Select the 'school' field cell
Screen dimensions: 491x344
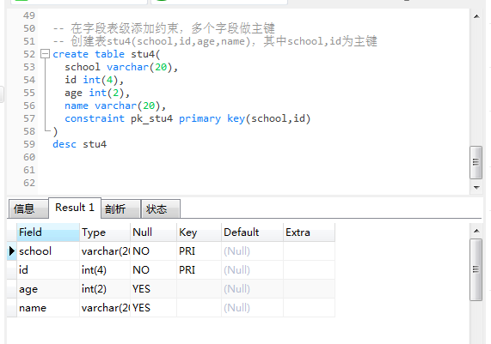(48, 251)
